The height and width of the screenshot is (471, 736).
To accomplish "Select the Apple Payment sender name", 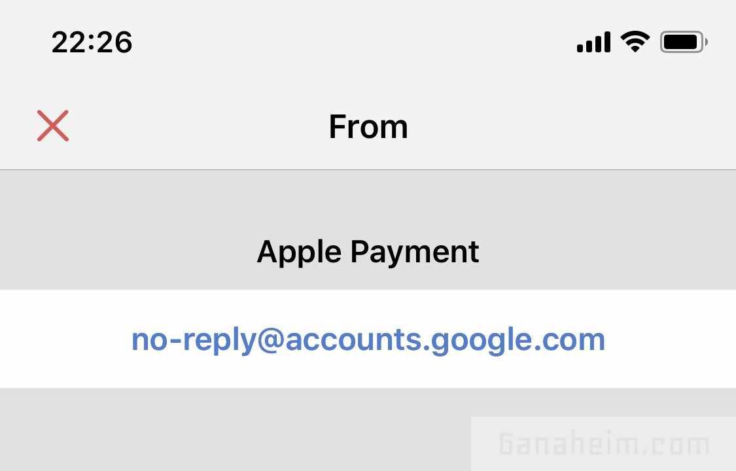I will click(368, 252).
